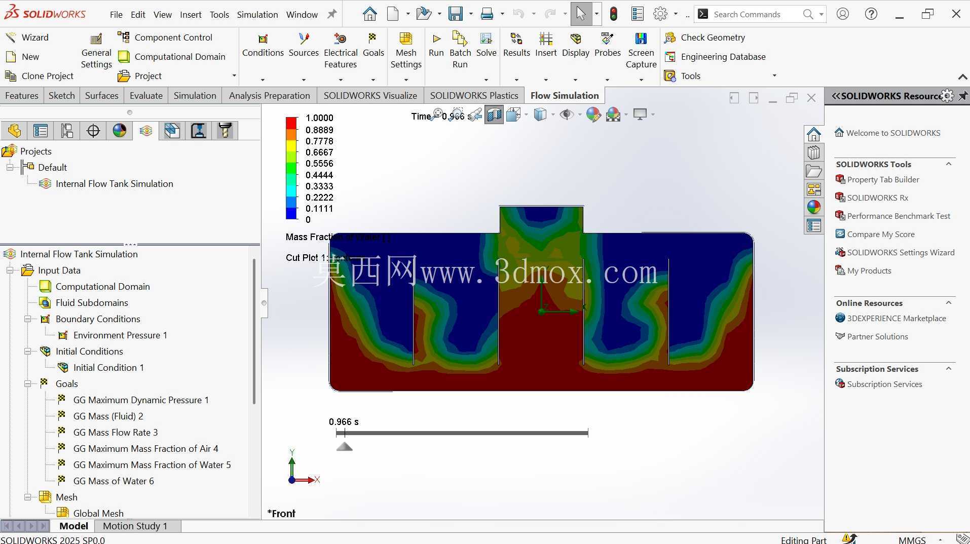The height and width of the screenshot is (544, 970).
Task: Collapse the Default projects node
Action: [x=10, y=168]
